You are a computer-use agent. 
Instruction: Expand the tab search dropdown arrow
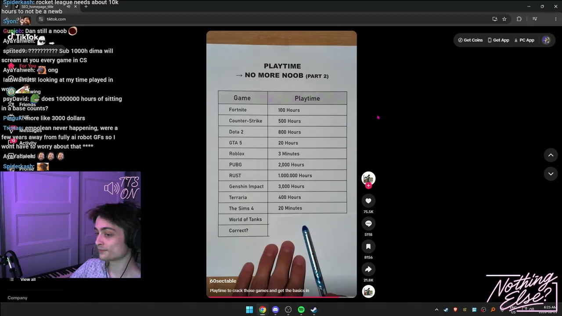[x=6, y=7]
